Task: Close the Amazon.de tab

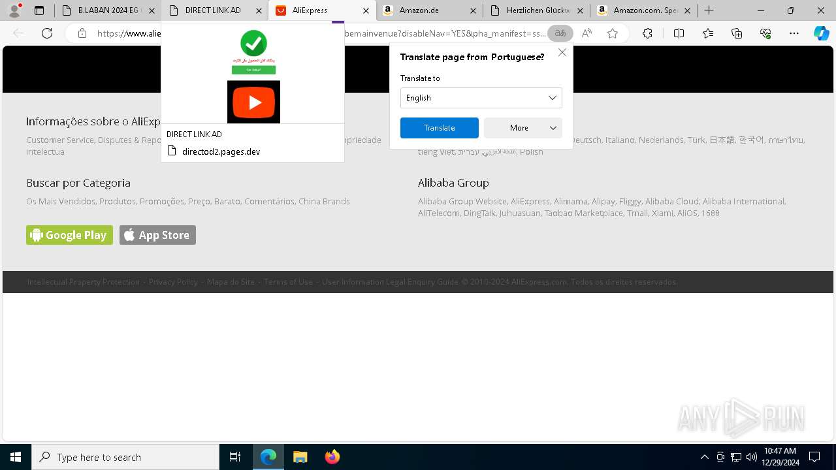Action: (474, 10)
